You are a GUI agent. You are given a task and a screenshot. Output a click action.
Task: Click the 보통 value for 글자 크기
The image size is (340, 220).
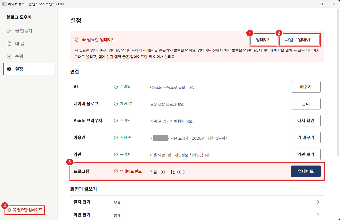coord(117,203)
